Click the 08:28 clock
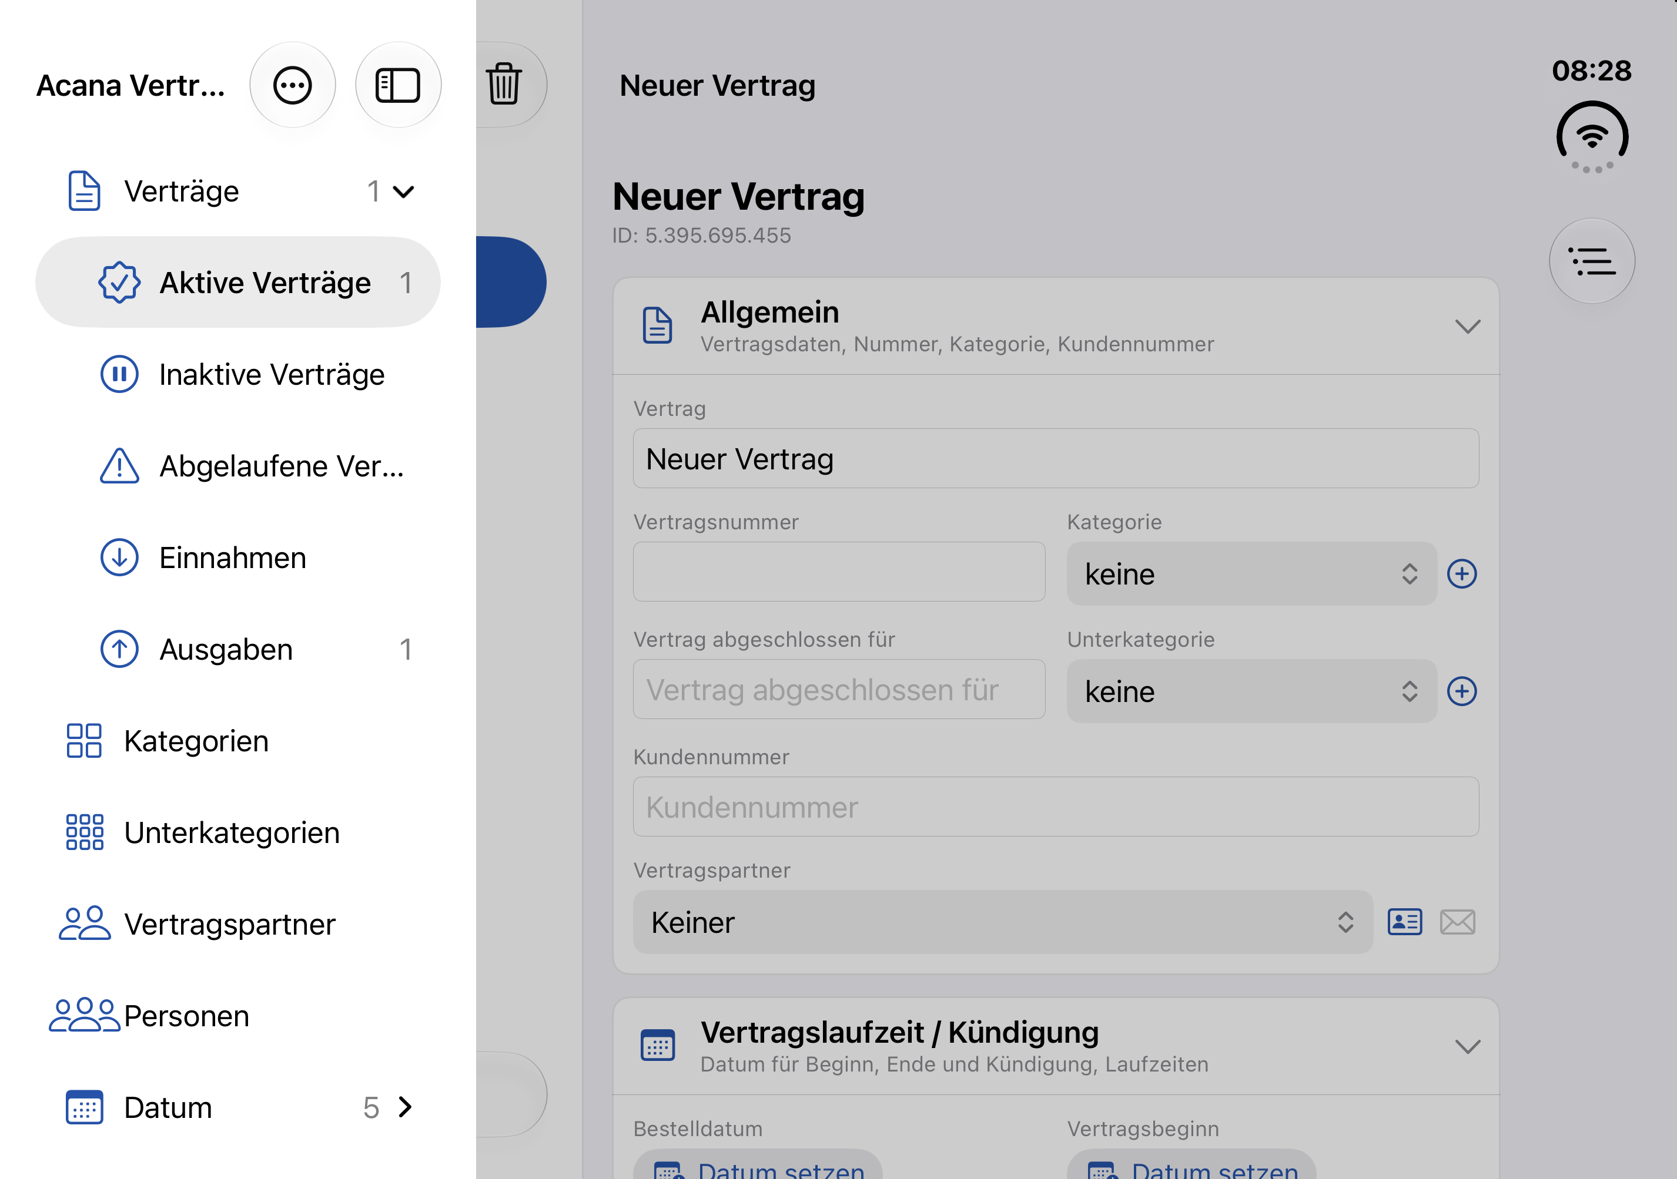Screen dimensions: 1677x1179 point(1592,71)
